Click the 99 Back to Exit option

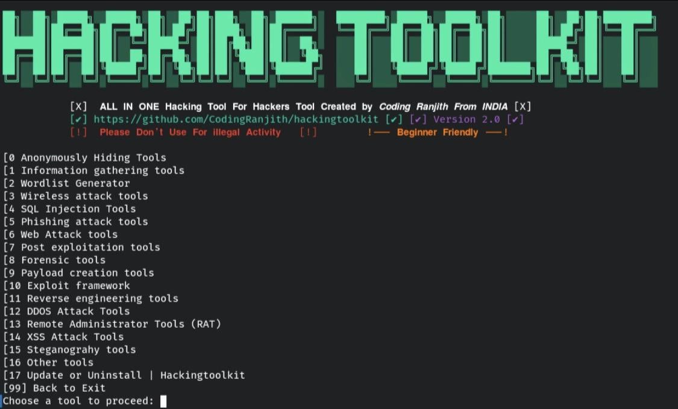(55, 388)
